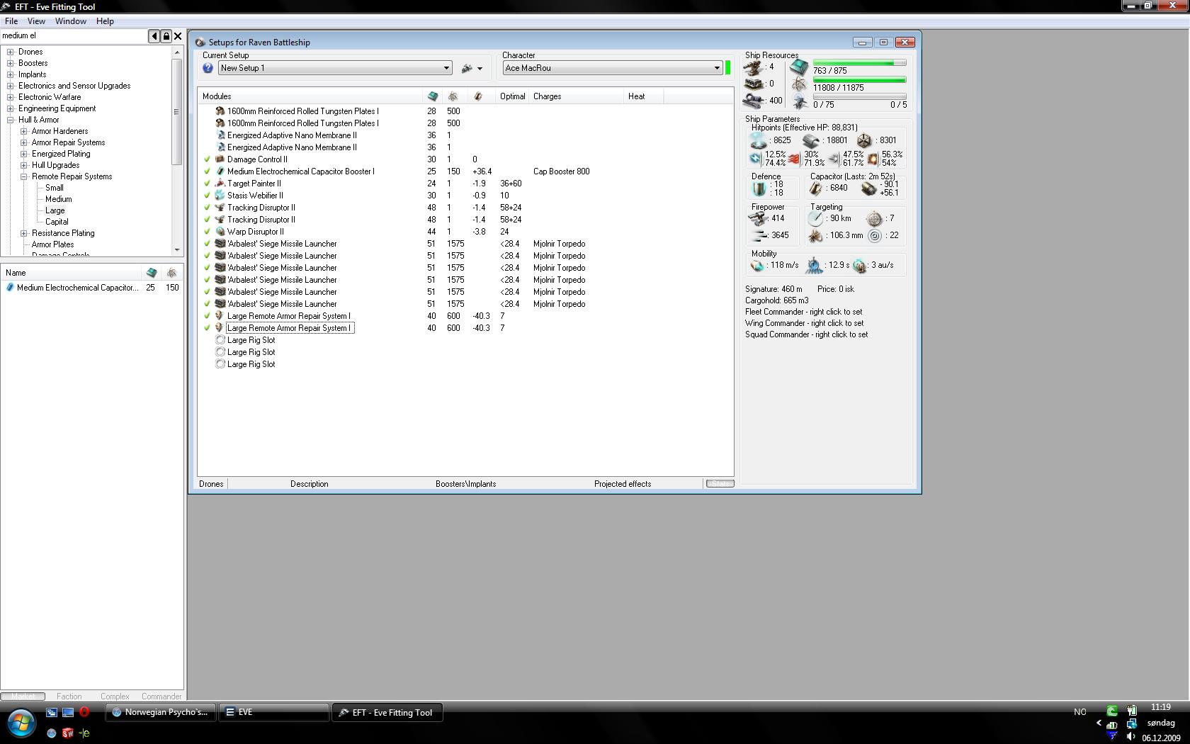Click the powergrid usage progress bar
Viewport: 1190px width, 744px height.
860,79
